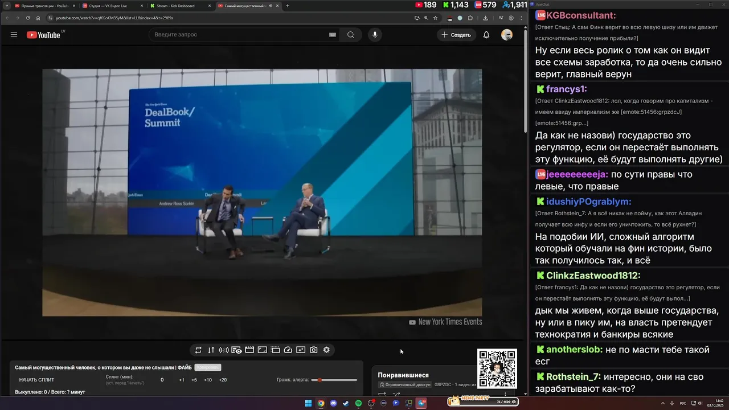Expand the browser tab search chevron
This screenshot has width=729, height=410.
6,6
